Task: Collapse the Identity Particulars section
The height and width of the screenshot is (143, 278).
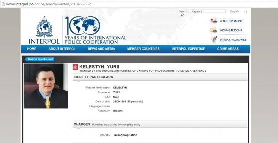Action: click(x=160, y=77)
